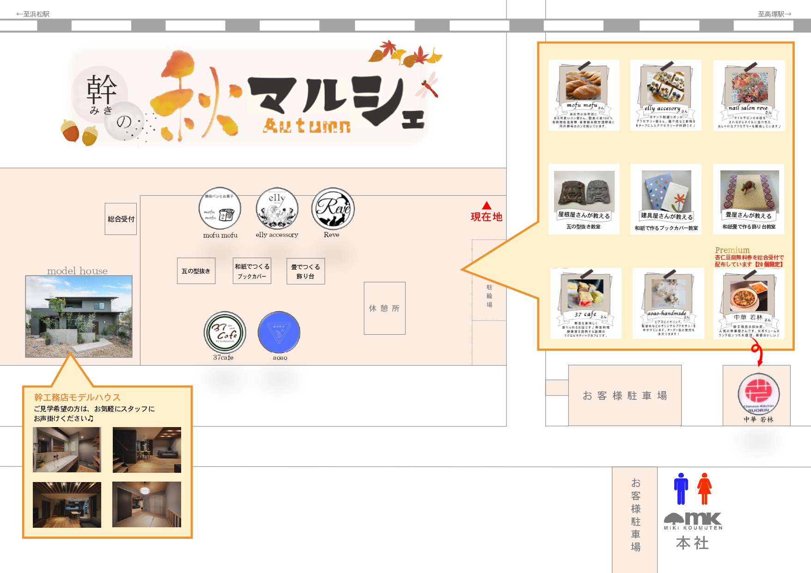This screenshot has height=573, width=811.
Task: Click the mofu mofu bakery logo
Action: point(220,209)
